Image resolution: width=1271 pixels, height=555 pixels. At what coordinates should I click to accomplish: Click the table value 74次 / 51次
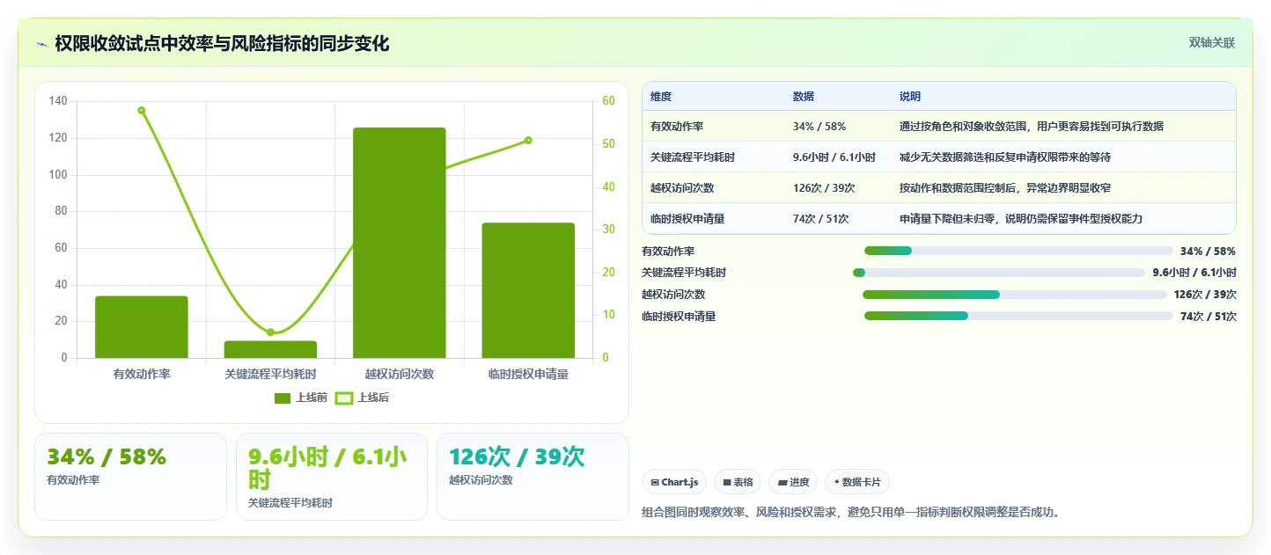(x=820, y=219)
